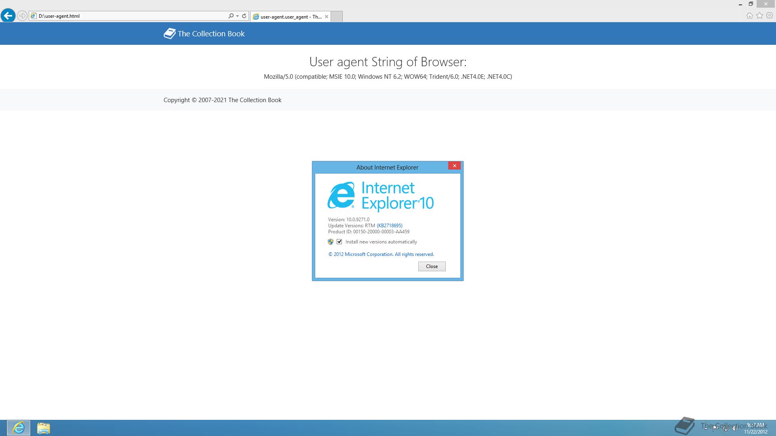Close the user-agent tab with its X
Viewport: 776px width, 436px height.
click(327, 17)
